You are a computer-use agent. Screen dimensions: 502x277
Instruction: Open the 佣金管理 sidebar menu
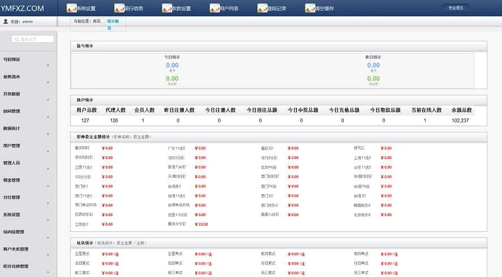coord(12,180)
